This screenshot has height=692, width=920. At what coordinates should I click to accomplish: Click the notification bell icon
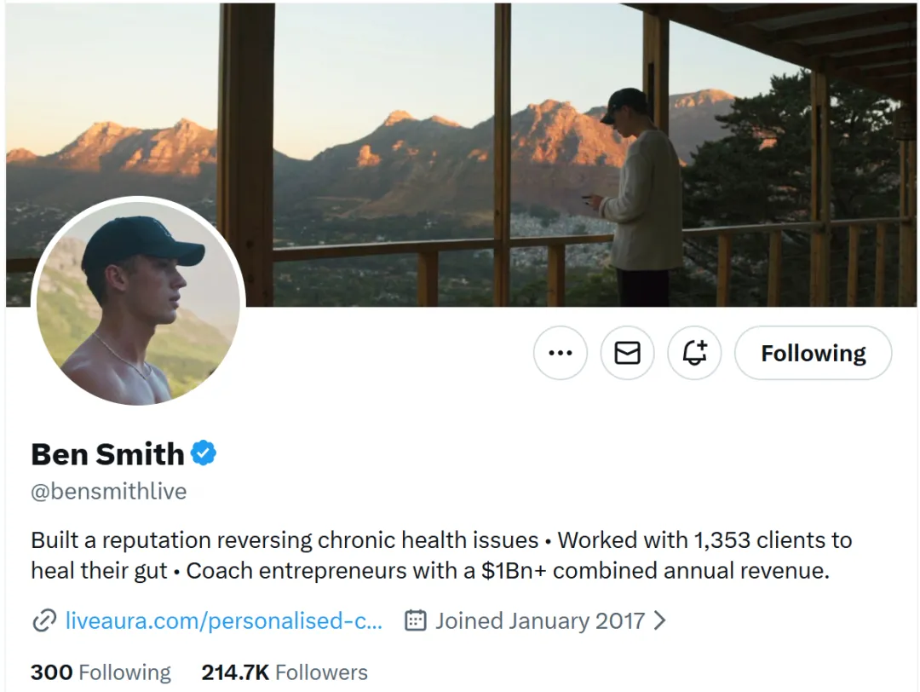(x=694, y=353)
